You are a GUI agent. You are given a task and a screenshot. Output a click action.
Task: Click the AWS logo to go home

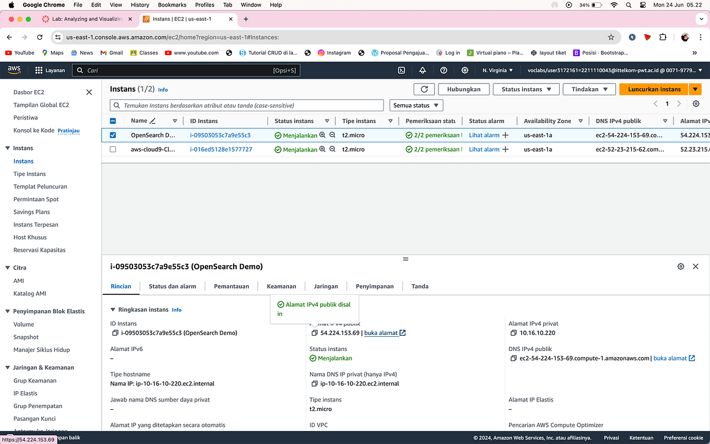tap(13, 69)
